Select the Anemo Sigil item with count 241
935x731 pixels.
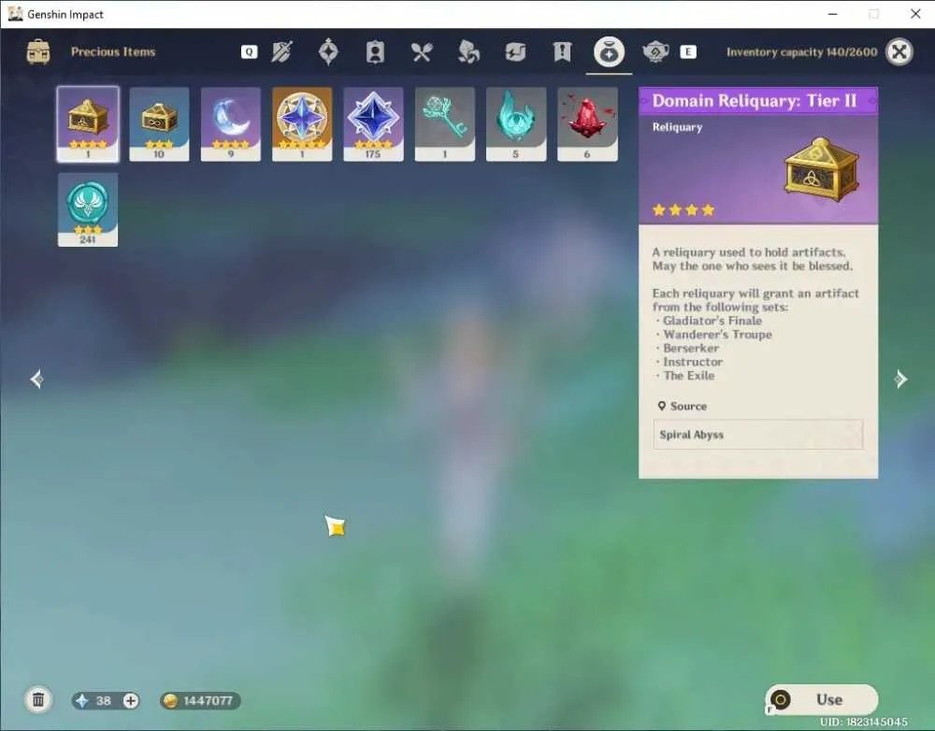88,210
